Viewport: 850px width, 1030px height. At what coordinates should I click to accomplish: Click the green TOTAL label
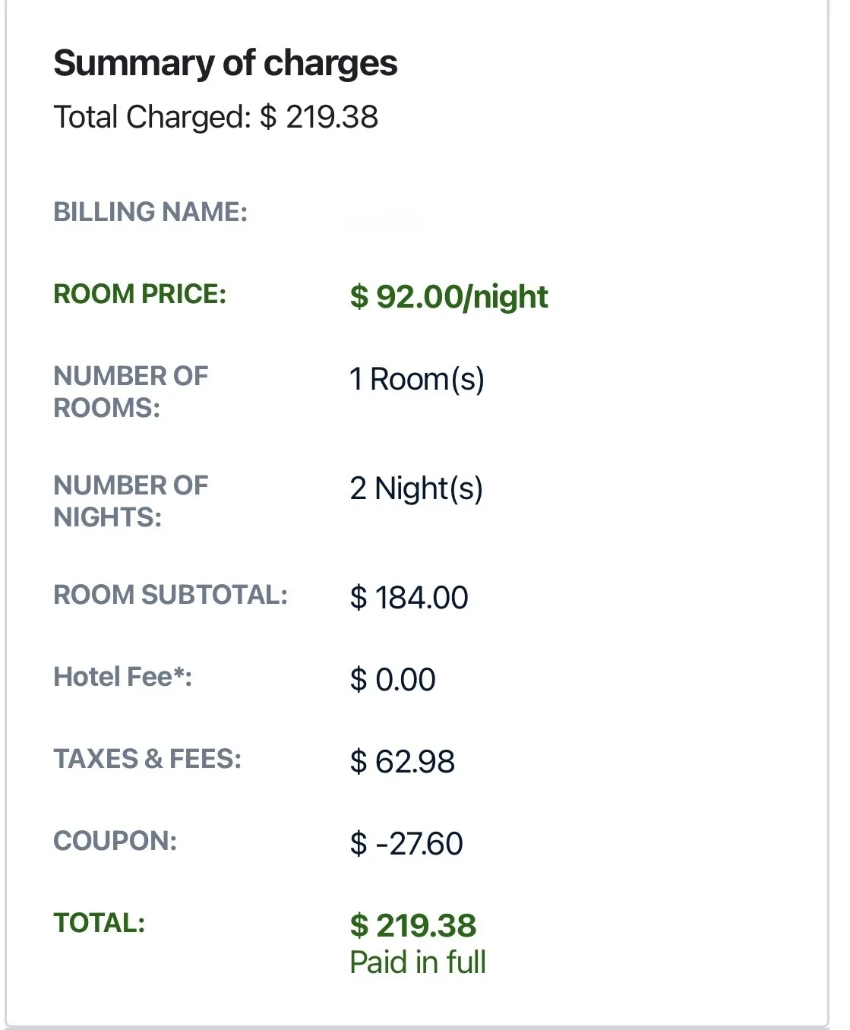[x=99, y=923]
